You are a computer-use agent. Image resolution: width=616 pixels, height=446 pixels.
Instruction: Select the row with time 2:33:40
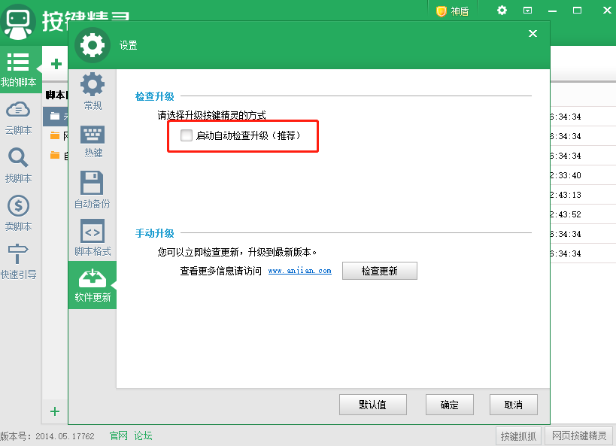(583, 175)
